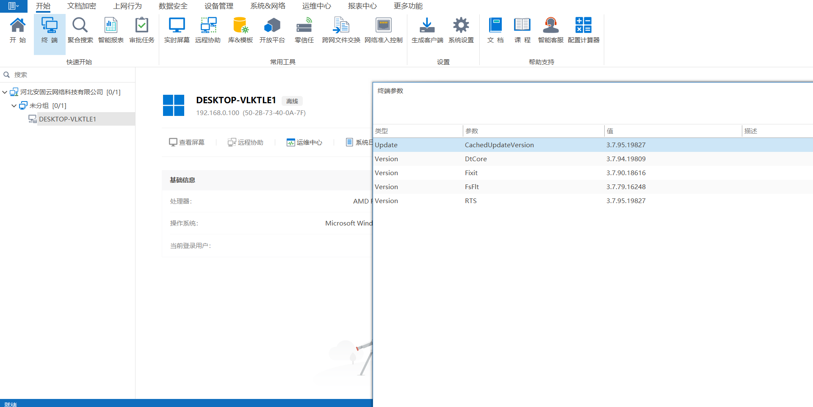Image resolution: width=813 pixels, height=407 pixels.
Task: Open the 实时屏幕 real-time screen tool
Action: coord(177,30)
